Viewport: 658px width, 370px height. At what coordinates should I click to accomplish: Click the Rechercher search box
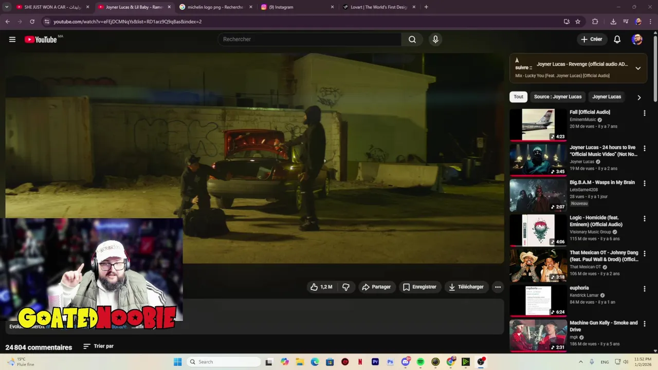(310, 40)
